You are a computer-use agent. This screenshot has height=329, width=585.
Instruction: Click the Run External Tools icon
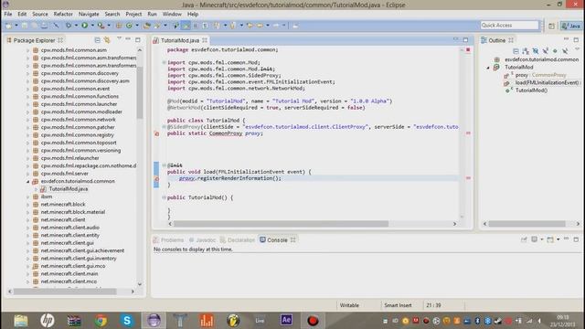pyautogui.click(x=101, y=26)
